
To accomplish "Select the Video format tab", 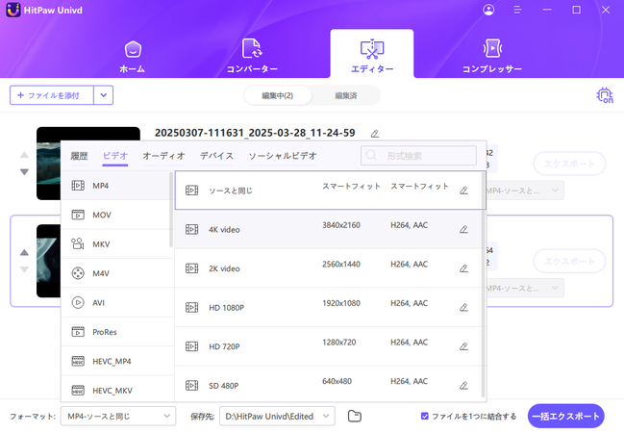I will pos(115,156).
